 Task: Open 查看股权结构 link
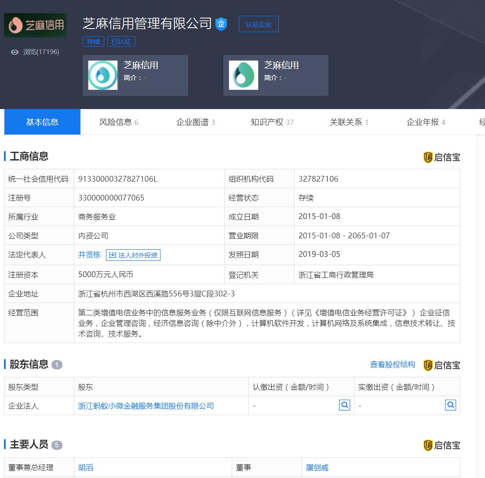coord(393,365)
